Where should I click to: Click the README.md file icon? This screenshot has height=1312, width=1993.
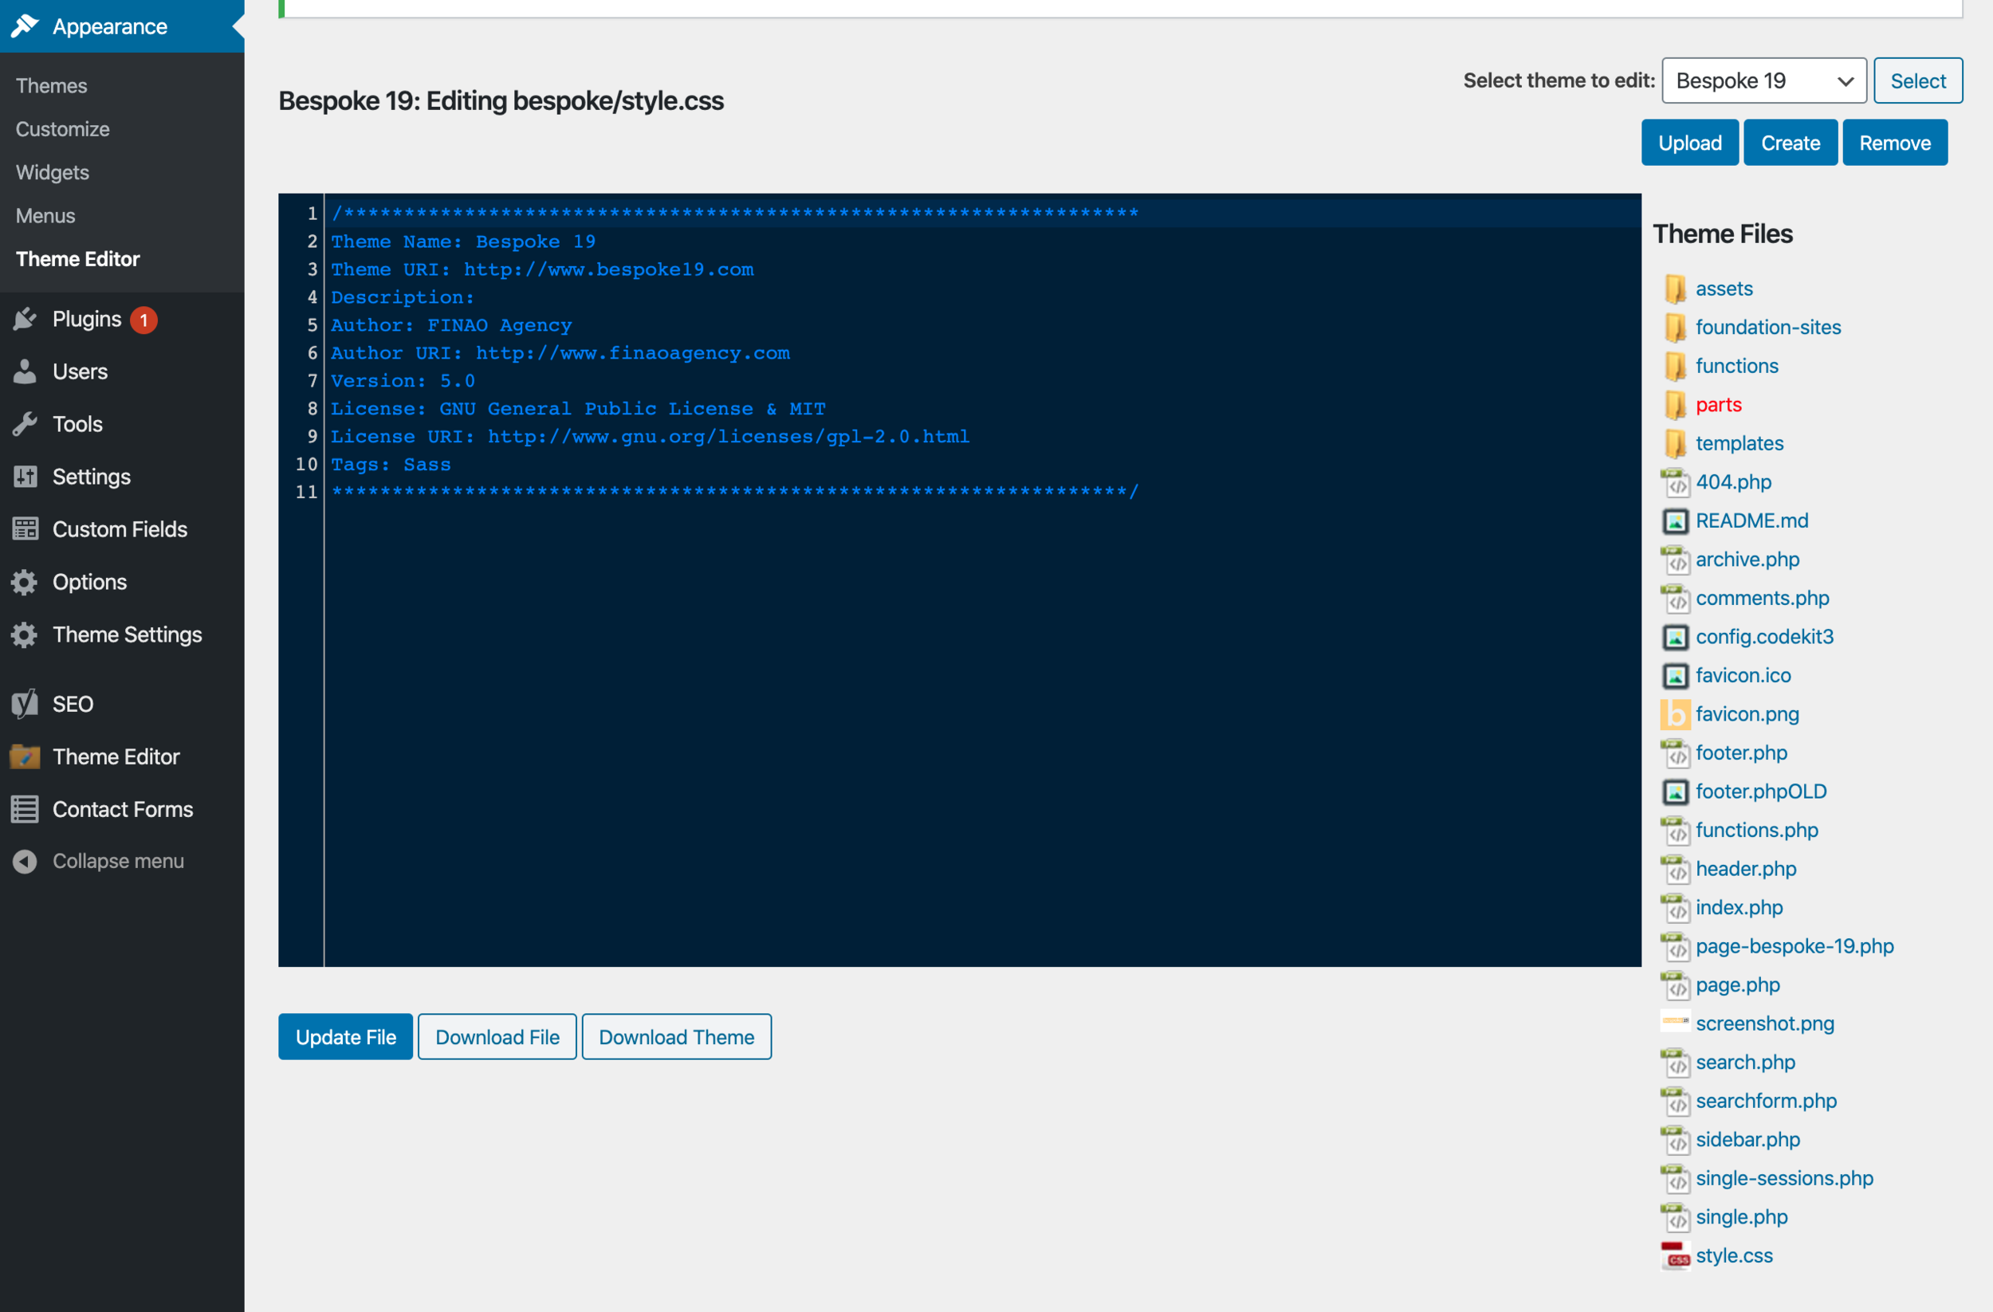(1675, 520)
